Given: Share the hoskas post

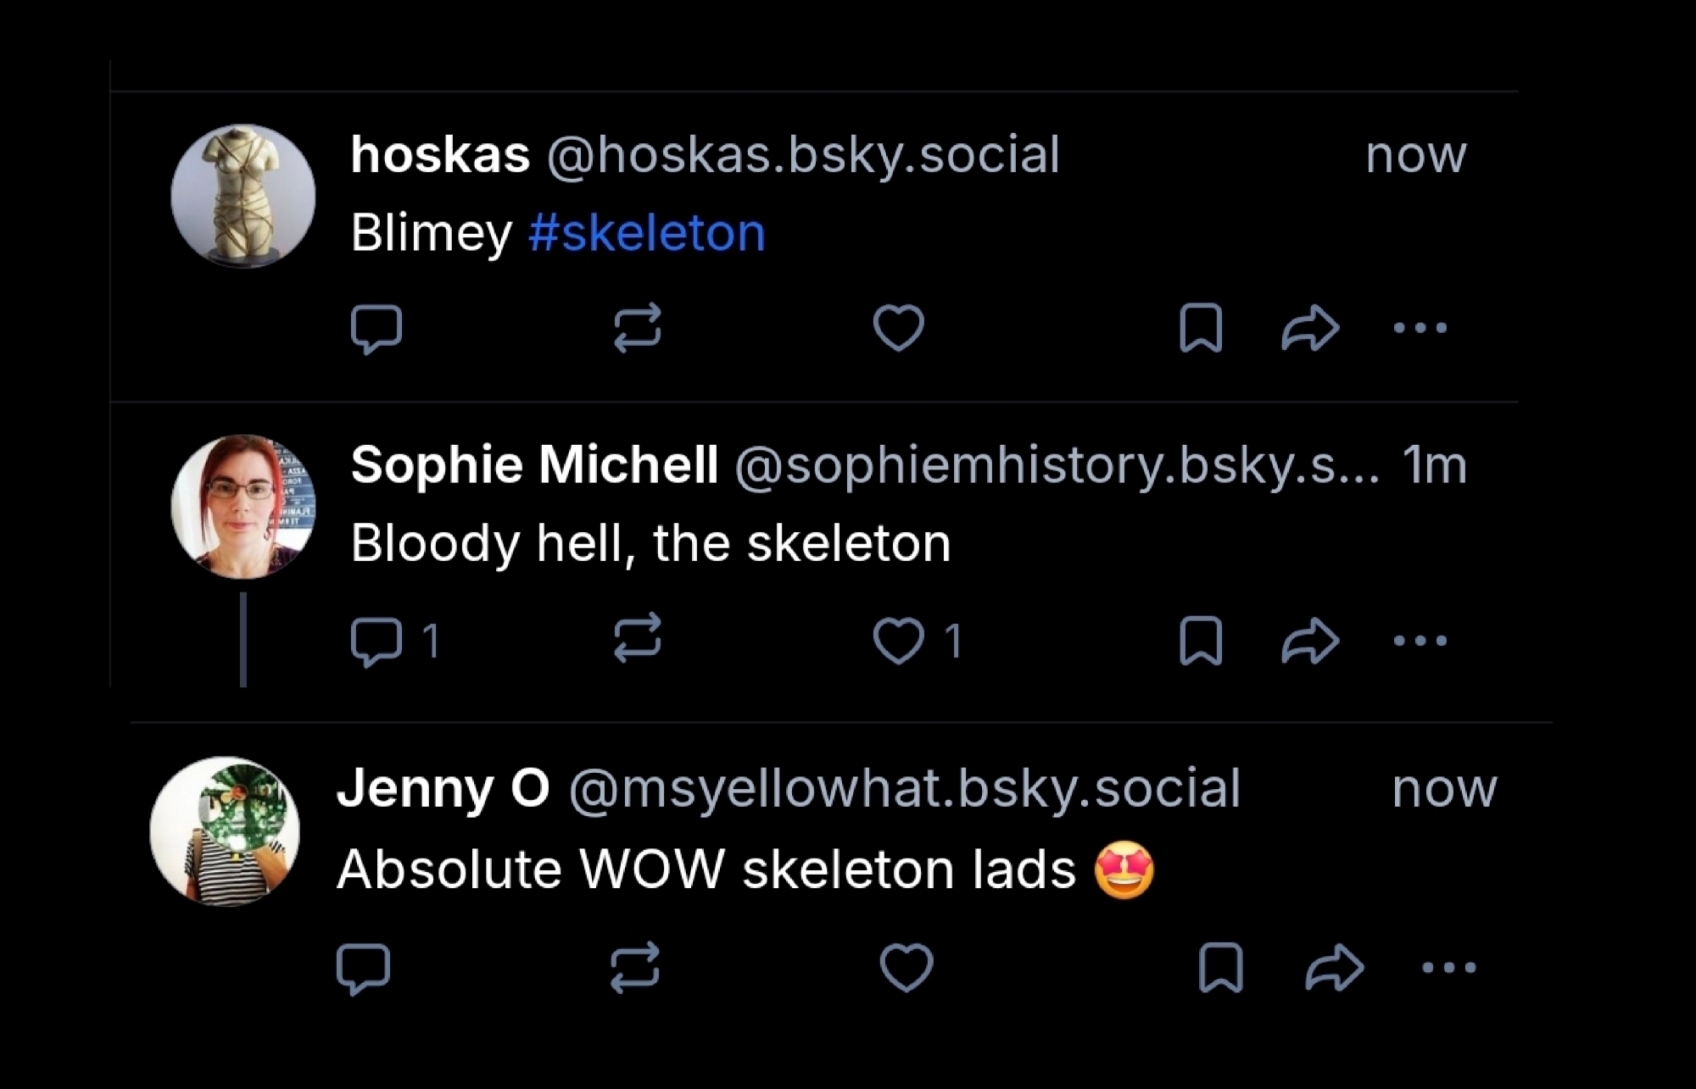Looking at the screenshot, I should pos(1310,328).
